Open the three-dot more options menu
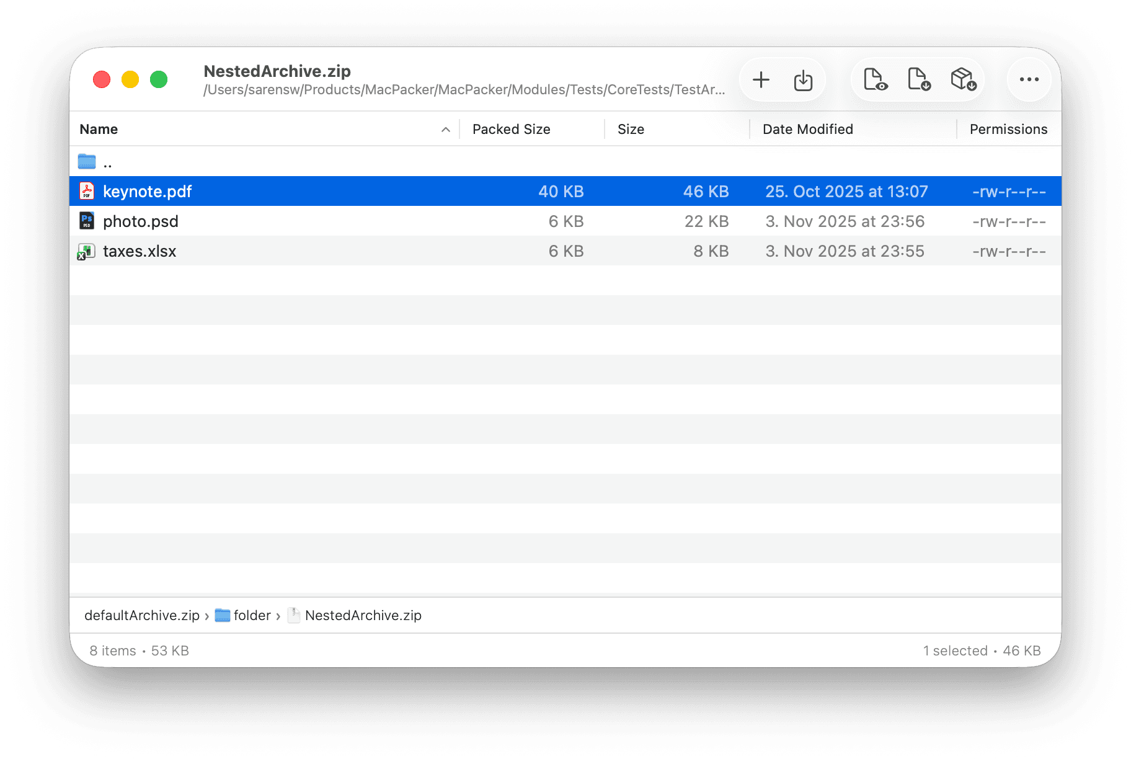 (1029, 79)
